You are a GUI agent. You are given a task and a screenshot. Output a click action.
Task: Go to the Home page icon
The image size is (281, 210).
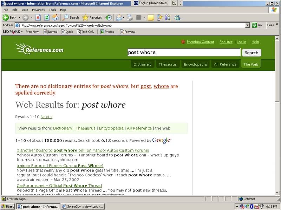pos(55,17)
